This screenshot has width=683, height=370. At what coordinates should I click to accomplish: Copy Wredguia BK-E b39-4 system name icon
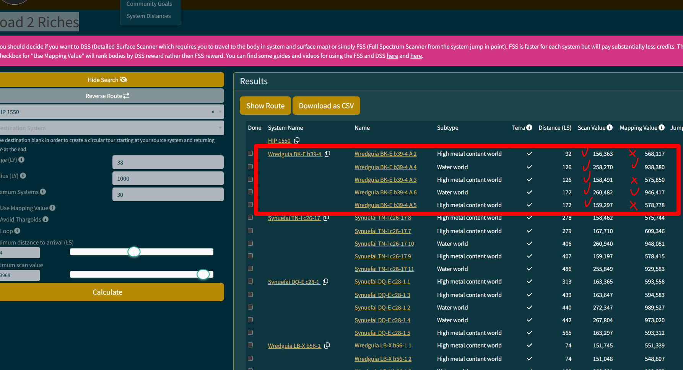(327, 154)
